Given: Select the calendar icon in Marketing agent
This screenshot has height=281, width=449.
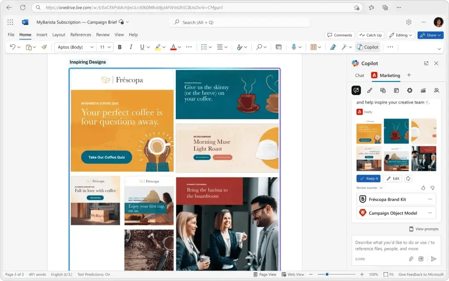Looking at the screenshot, I should [x=396, y=90].
